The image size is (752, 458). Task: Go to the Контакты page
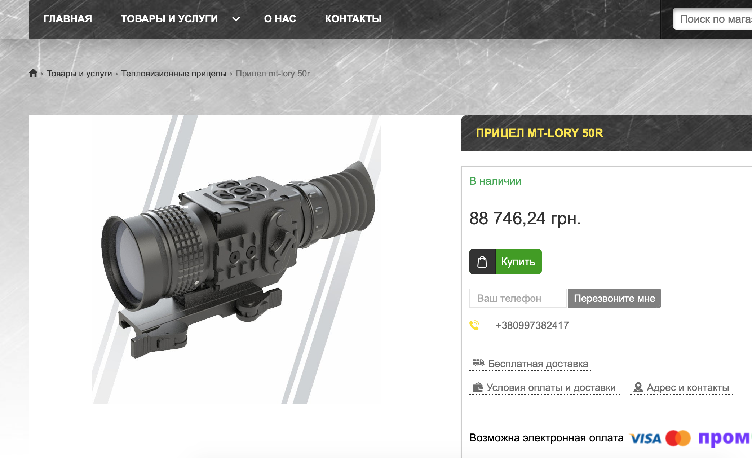coord(353,19)
